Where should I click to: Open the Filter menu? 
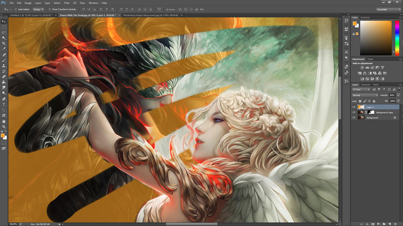point(67,3)
